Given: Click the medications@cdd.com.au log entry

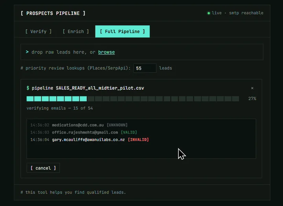Looking at the screenshot, I should click(x=78, y=125).
